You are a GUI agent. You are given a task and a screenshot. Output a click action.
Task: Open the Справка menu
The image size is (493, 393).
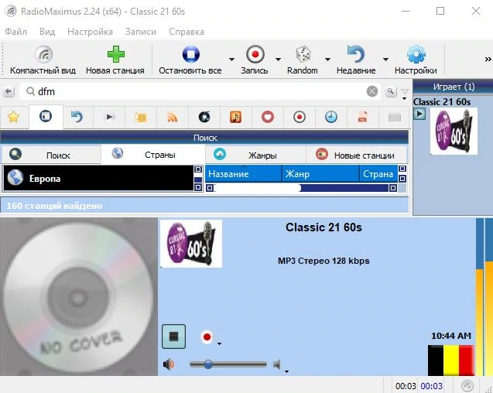click(187, 32)
